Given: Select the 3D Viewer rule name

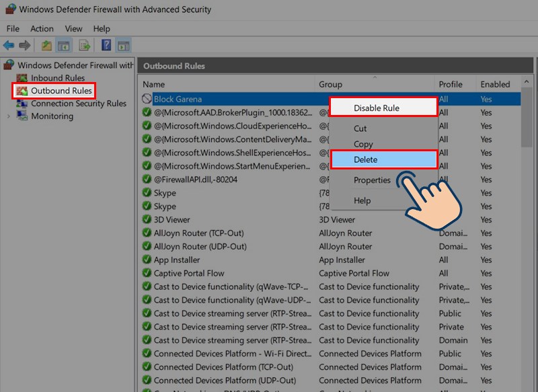Looking at the screenshot, I should point(171,219).
